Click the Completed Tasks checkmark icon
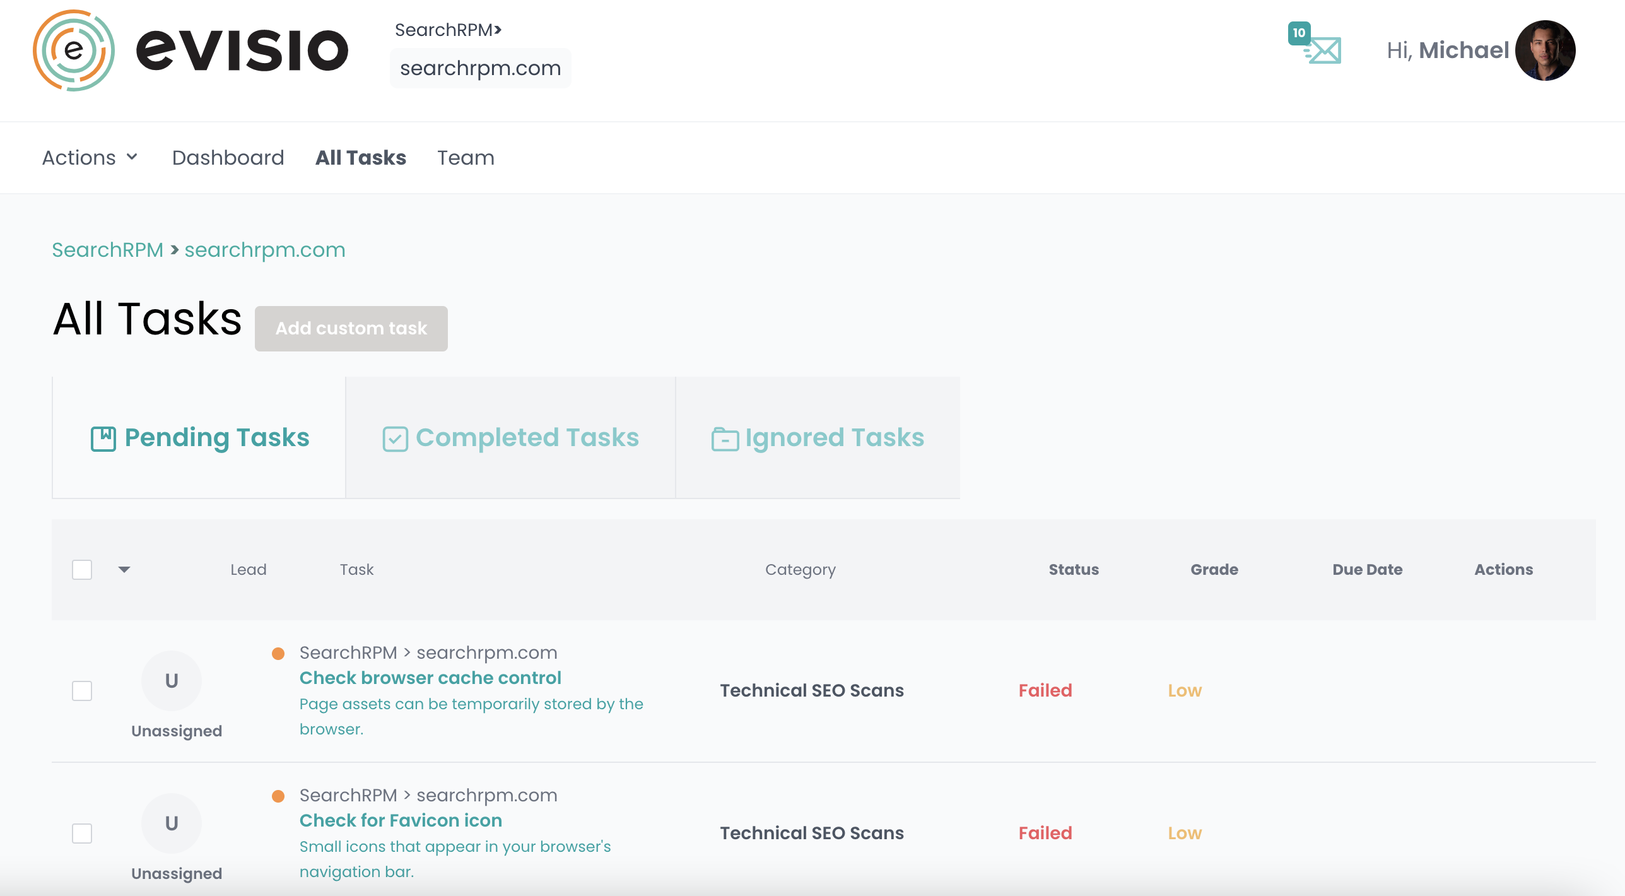 pyautogui.click(x=395, y=439)
